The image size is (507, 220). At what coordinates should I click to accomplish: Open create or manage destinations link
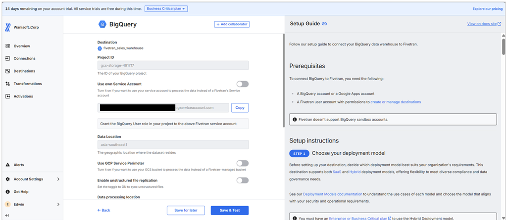[x=396, y=102]
